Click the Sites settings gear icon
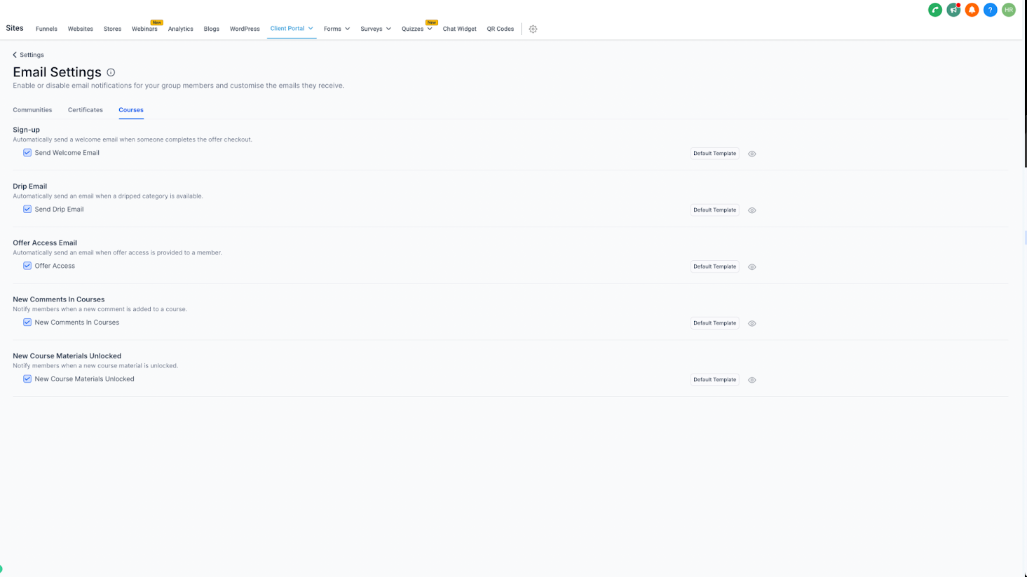 pyautogui.click(x=533, y=29)
